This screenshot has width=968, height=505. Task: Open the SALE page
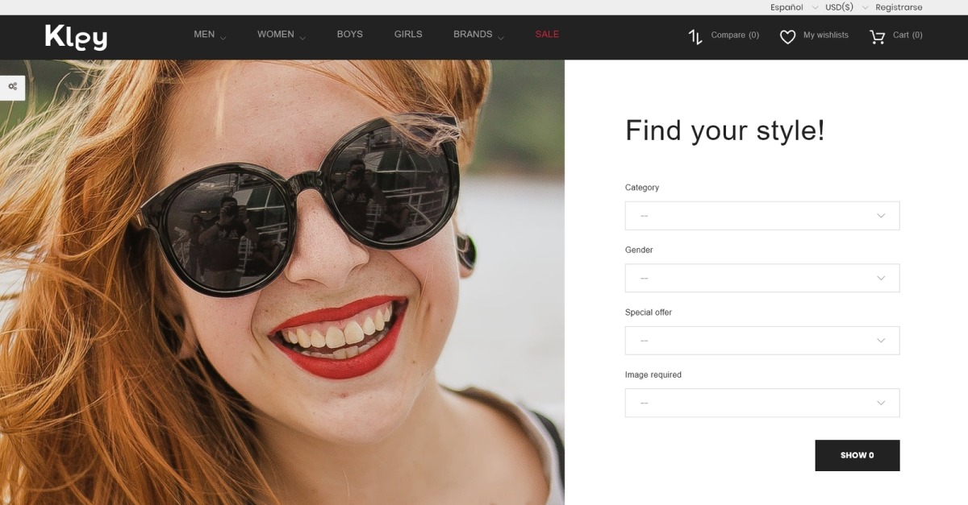pos(547,35)
